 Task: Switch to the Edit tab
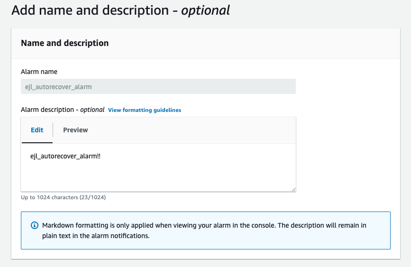37,130
